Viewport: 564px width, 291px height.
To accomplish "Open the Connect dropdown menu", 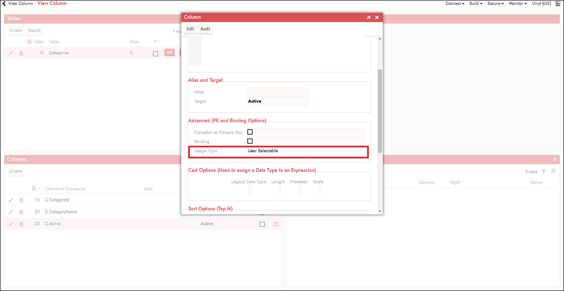I will tap(454, 3).
